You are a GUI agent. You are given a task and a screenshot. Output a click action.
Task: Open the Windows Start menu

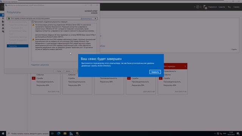(x=3, y=133)
